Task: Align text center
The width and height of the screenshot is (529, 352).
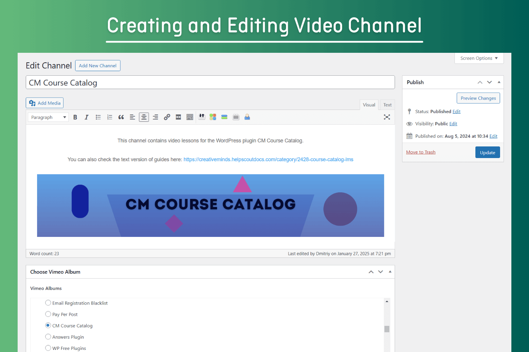Action: pos(144,117)
